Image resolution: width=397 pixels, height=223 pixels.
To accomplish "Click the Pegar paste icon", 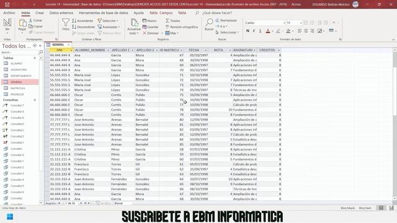I will (x=22, y=24).
